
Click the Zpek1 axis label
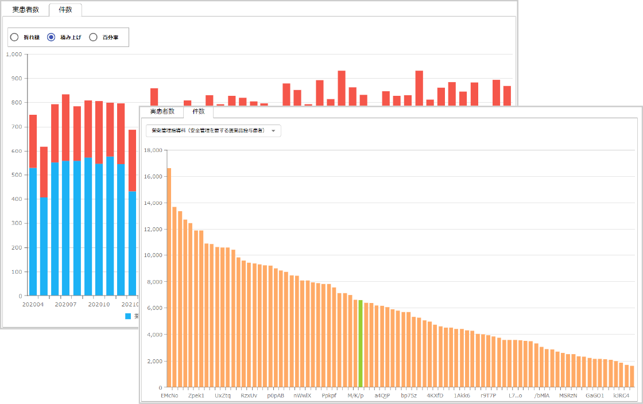click(196, 396)
